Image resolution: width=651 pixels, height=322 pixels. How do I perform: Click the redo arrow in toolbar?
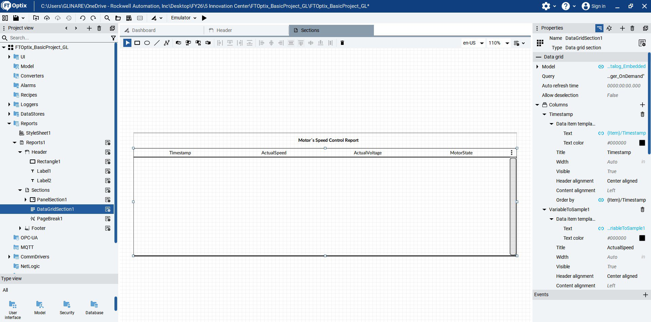(x=93, y=18)
